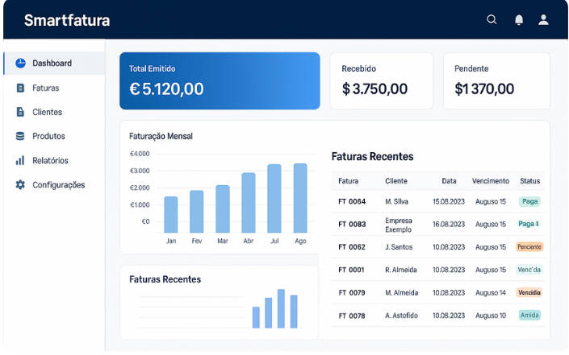
Task: Click the Configurações gear icon
Action: (x=20, y=184)
